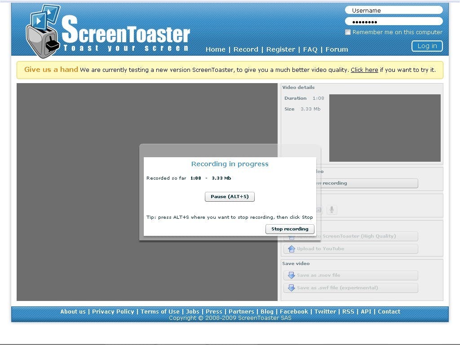Open the Register navigation link
The width and height of the screenshot is (460, 345).
[280, 49]
